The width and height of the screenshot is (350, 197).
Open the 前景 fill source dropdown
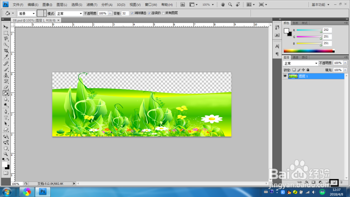27,13
